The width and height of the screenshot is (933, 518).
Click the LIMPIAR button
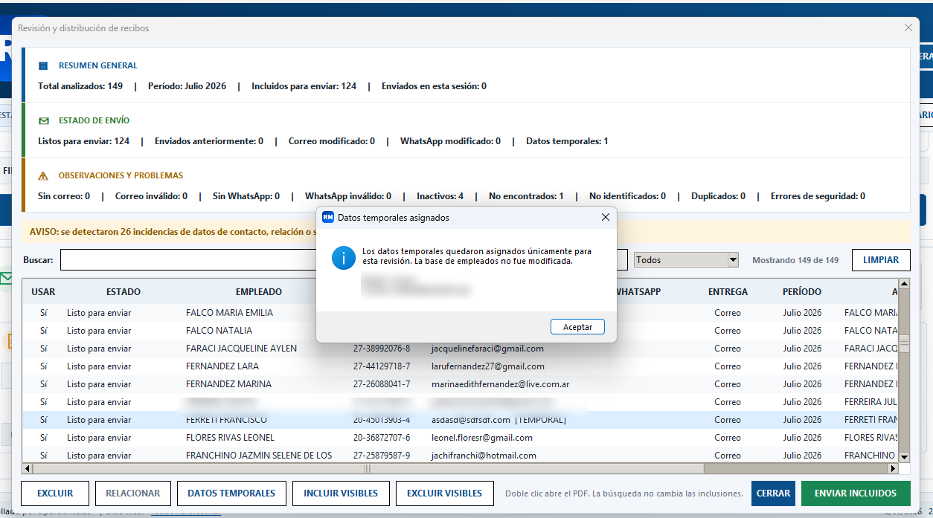pos(881,260)
